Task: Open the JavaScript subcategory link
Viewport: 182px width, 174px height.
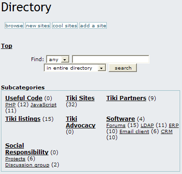Action: click(43, 105)
